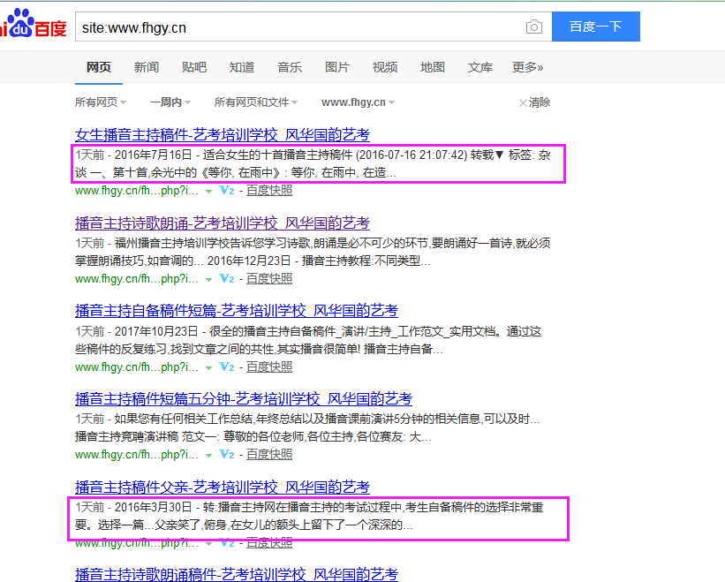Open 百度快照 for 播音主持稿件短篇五分钟 result

pos(268,455)
